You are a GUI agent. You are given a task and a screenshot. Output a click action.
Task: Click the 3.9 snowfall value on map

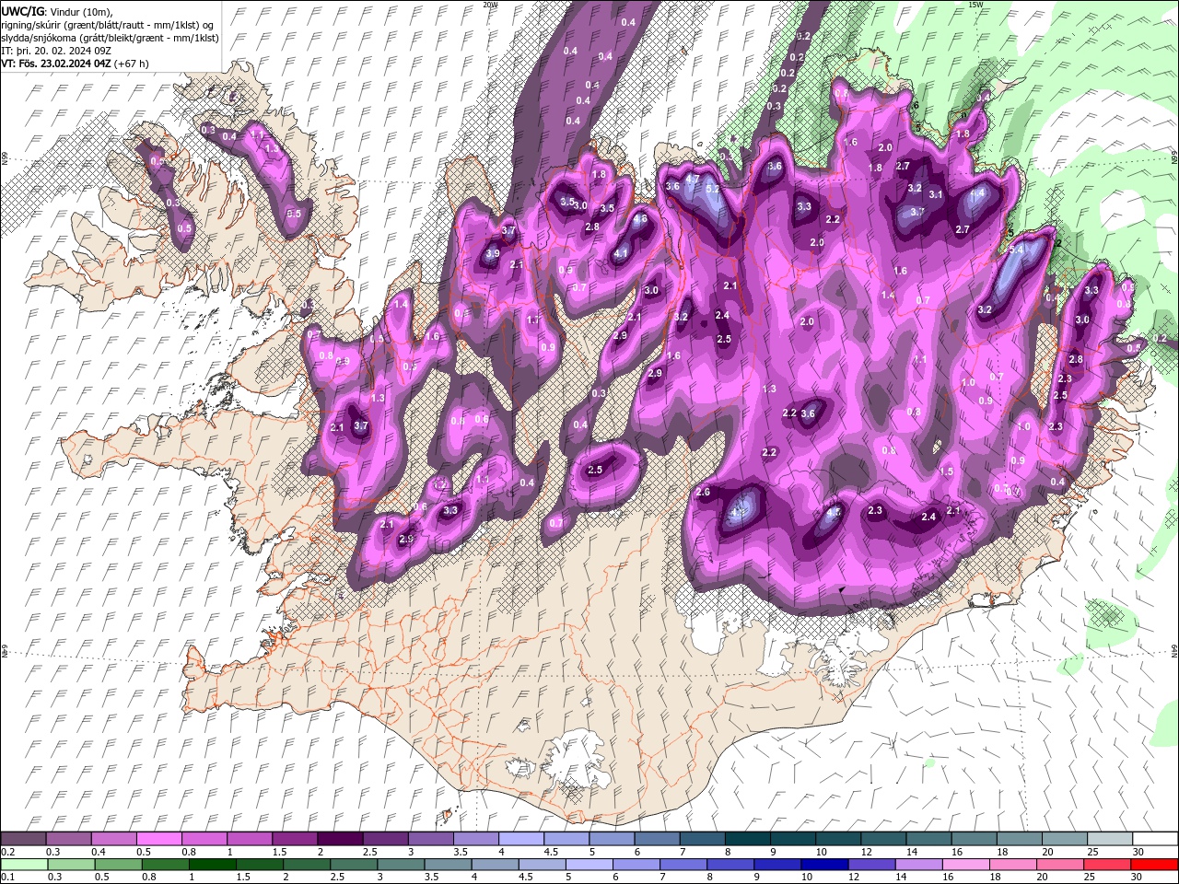(x=493, y=254)
